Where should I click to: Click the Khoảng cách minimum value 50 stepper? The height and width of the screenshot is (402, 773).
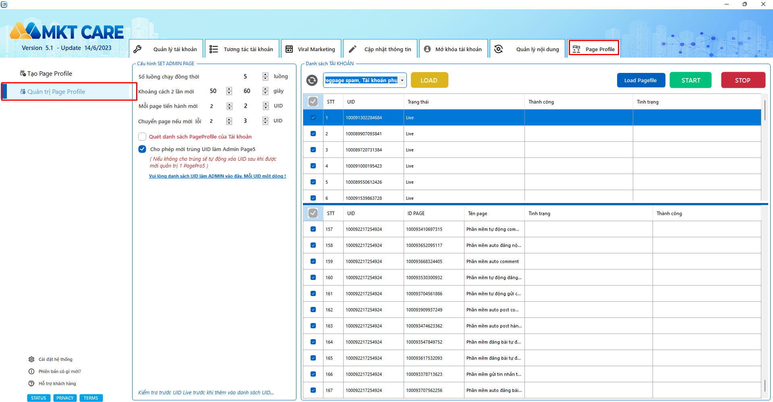coord(229,91)
